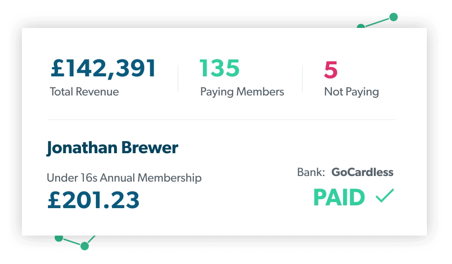
Task: Click divider between revenue and paying members
Action: (x=178, y=78)
